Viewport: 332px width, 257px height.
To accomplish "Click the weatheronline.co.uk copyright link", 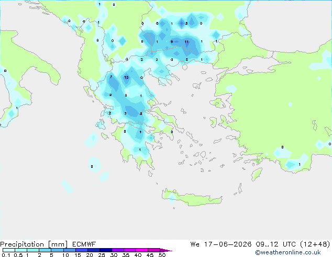I will coord(288,252).
